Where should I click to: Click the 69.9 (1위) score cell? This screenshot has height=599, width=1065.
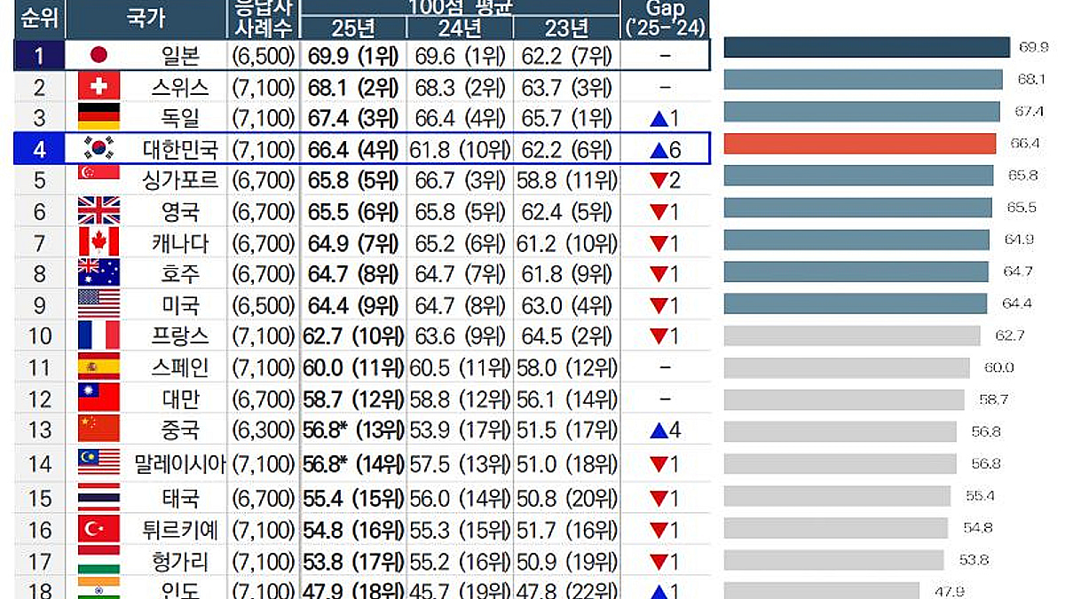(x=354, y=56)
